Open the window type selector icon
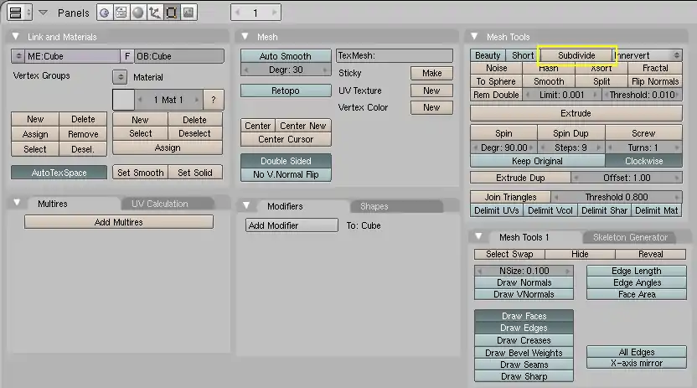Screen dimensions: 697x388 click(19, 13)
